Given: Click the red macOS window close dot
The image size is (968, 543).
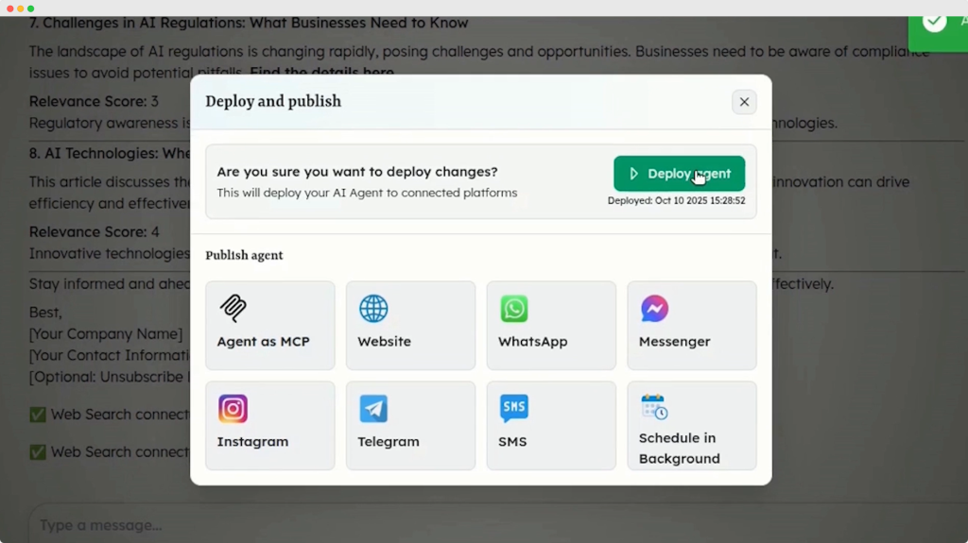Looking at the screenshot, I should tap(9, 8).
